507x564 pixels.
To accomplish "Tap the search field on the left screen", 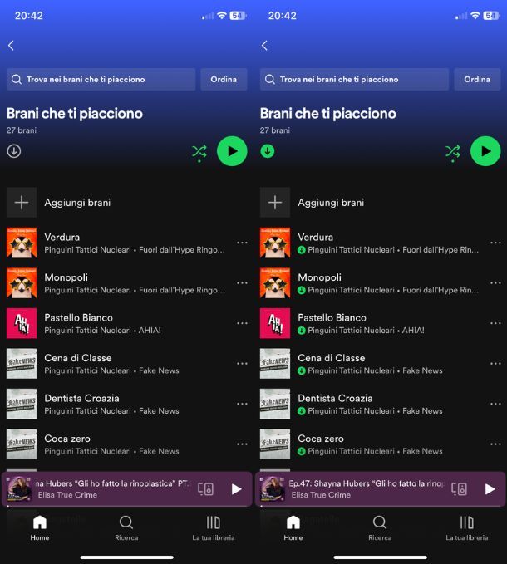I will pyautogui.click(x=101, y=79).
